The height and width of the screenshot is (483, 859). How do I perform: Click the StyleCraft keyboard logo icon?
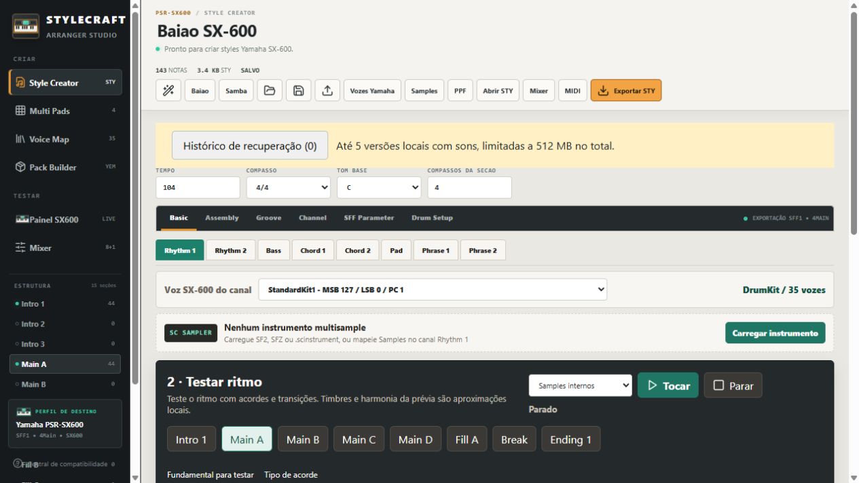pos(26,26)
